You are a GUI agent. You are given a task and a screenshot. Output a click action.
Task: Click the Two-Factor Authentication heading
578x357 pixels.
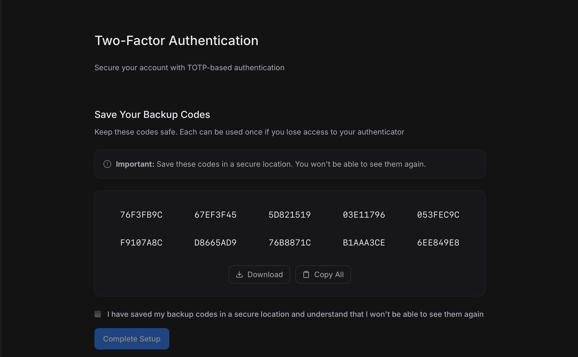coord(177,41)
